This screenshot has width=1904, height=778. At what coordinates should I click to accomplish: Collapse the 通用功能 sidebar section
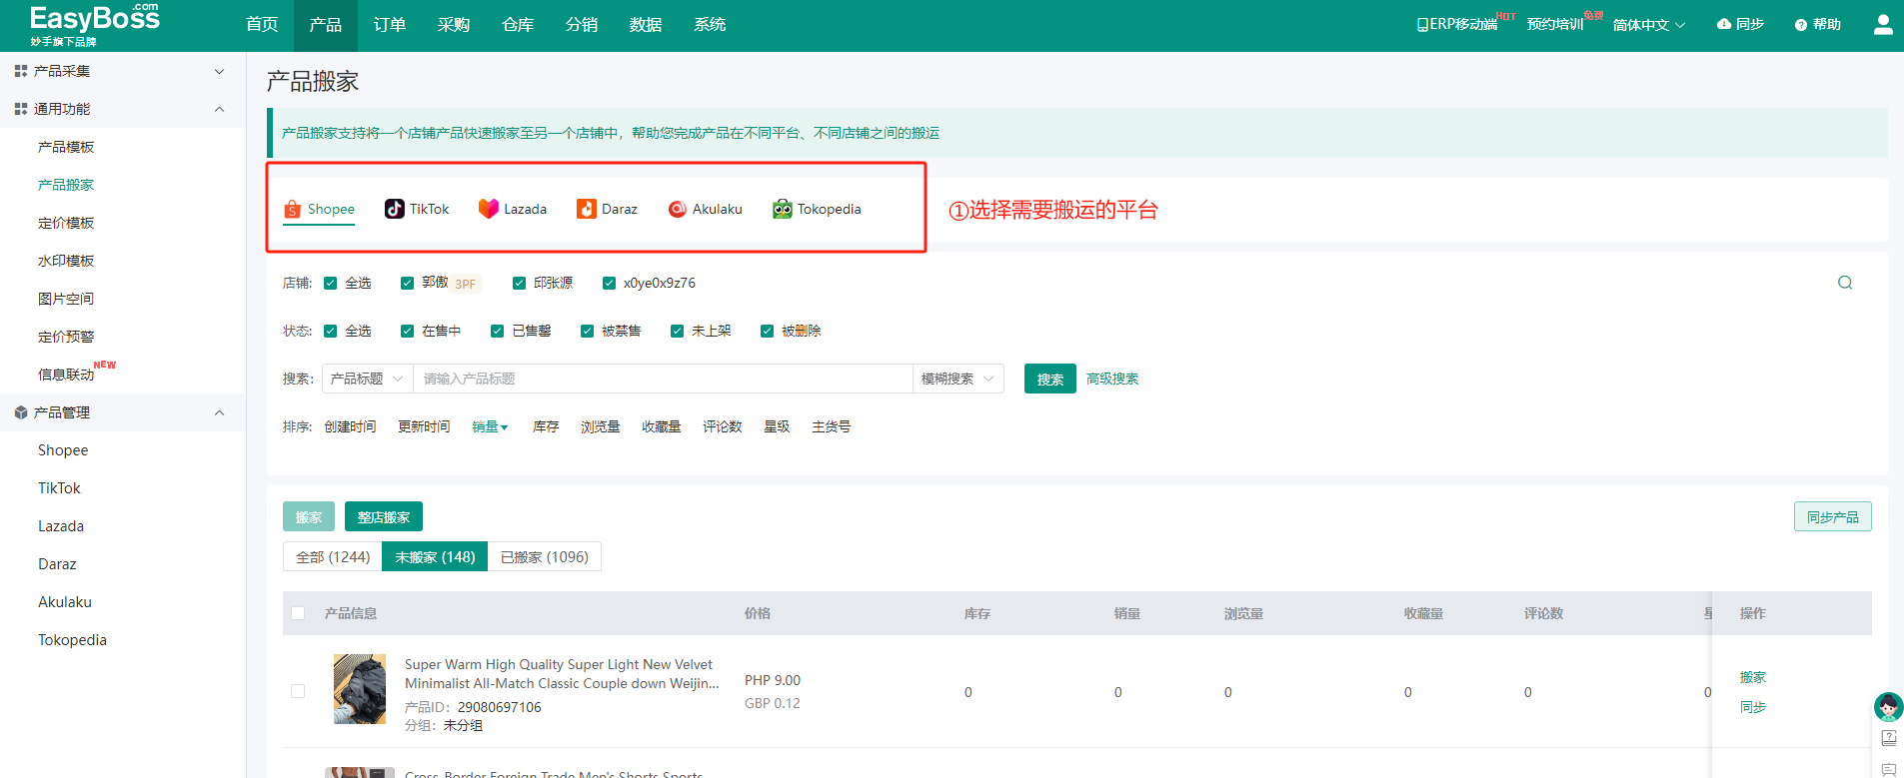(220, 109)
